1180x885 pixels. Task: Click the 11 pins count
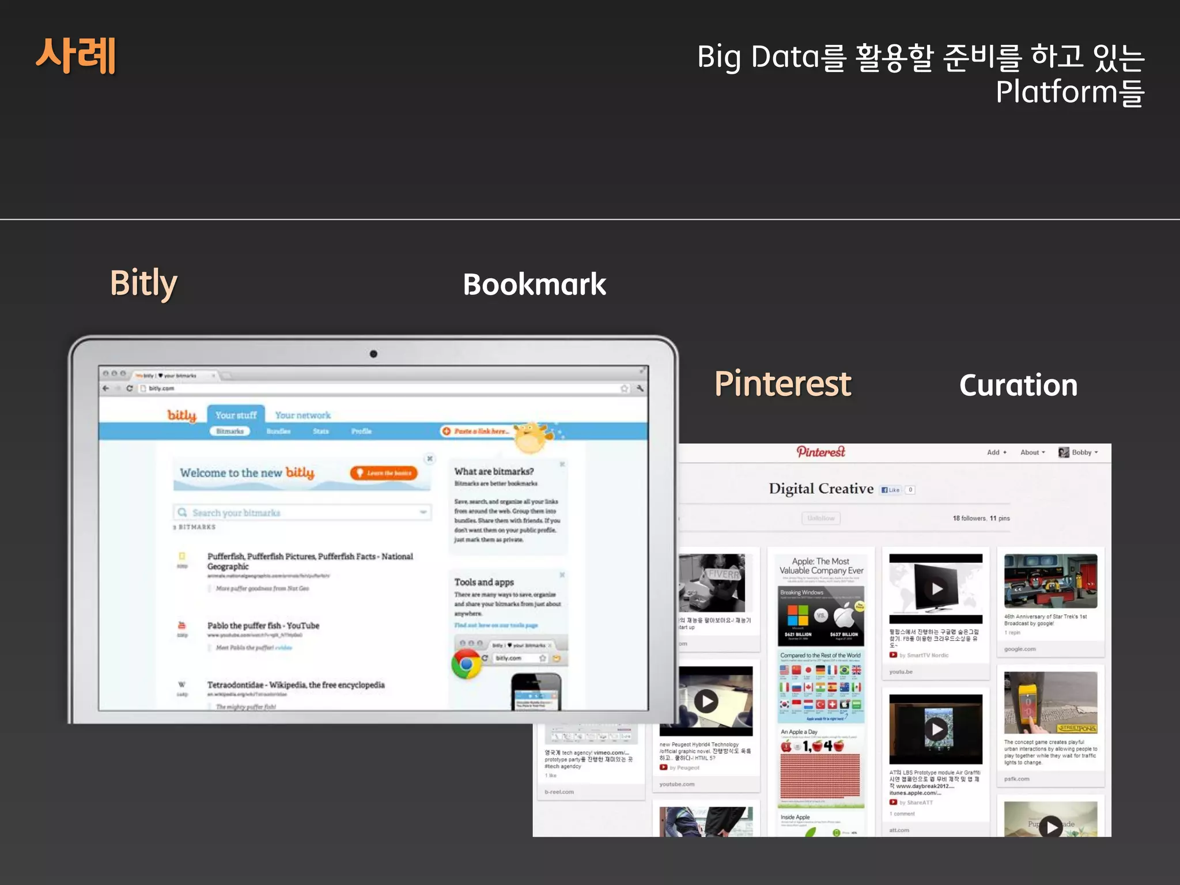coord(1000,518)
